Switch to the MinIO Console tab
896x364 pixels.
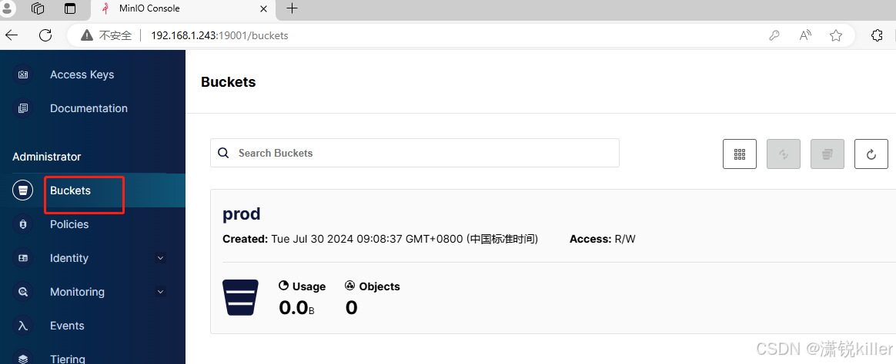tap(177, 9)
